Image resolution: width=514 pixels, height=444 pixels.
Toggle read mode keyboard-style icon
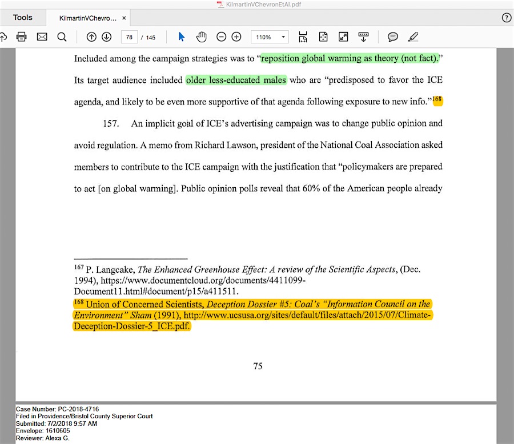tap(363, 37)
